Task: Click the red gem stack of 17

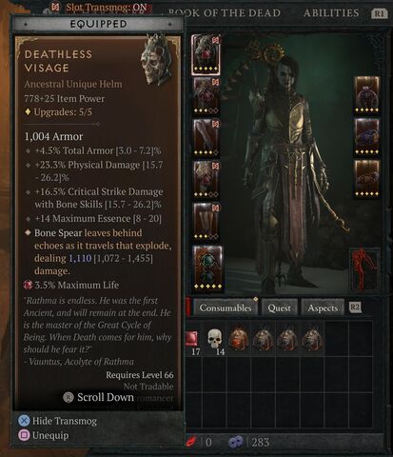Action: point(193,342)
